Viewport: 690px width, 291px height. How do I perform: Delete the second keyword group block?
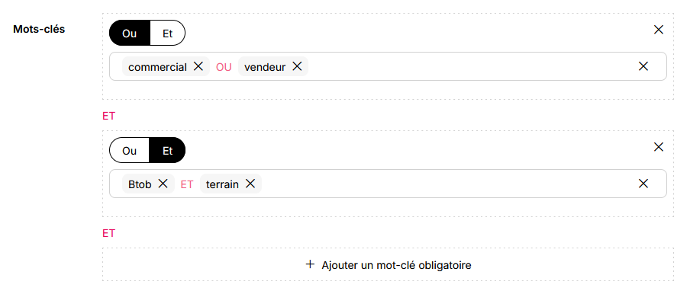[x=658, y=147]
